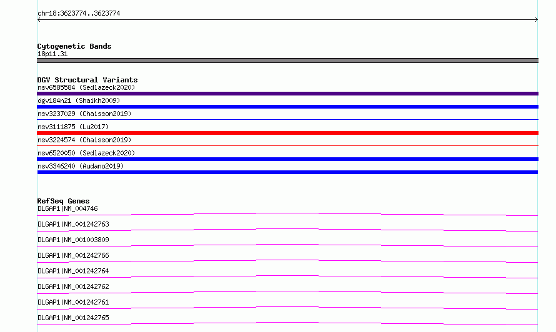Select the DGV Structural Variants heading
This screenshot has width=556, height=332.
pyautogui.click(x=87, y=80)
